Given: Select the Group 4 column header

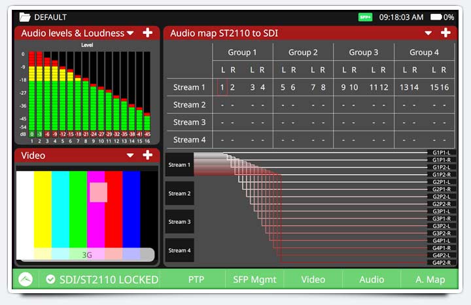Looking at the screenshot, I should [424, 52].
